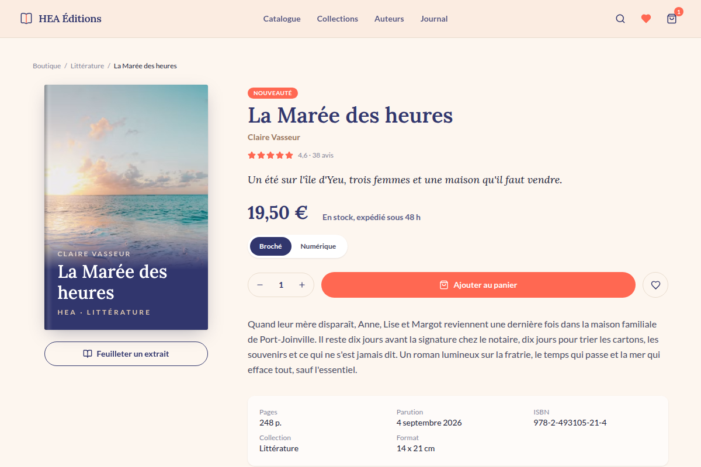The height and width of the screenshot is (467, 701).
Task: Open the search magnifier icon
Action: (x=620, y=19)
